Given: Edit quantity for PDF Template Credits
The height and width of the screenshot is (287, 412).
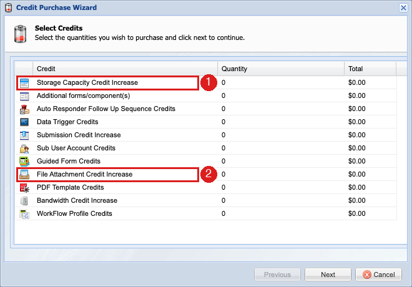Looking at the screenshot, I should click(281, 187).
